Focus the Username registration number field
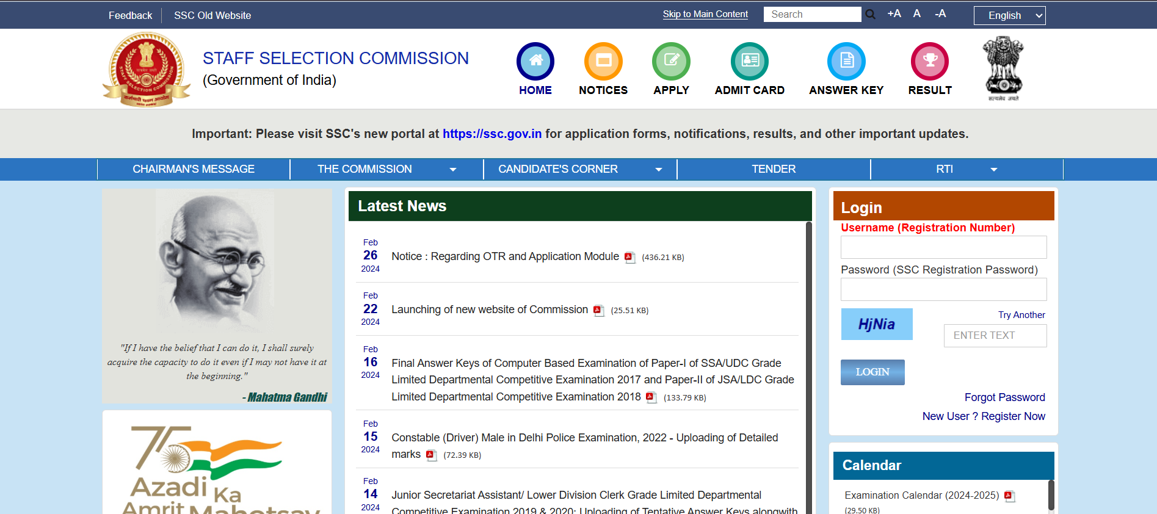This screenshot has height=514, width=1157. pos(943,247)
